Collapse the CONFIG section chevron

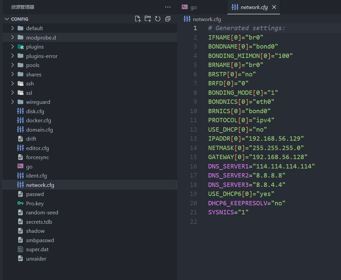click(7, 19)
